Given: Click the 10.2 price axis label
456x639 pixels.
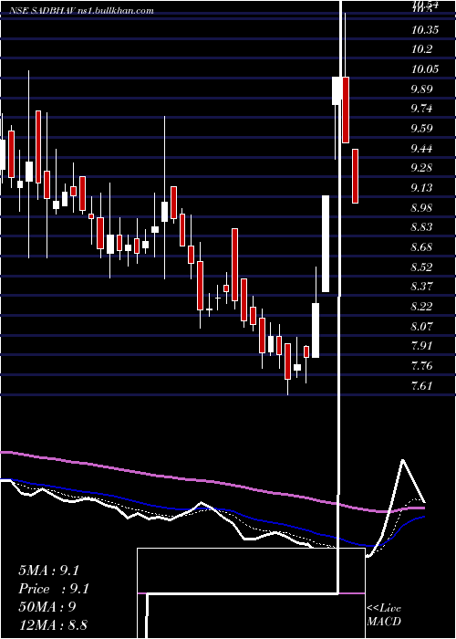Looking at the screenshot, I should tap(421, 49).
